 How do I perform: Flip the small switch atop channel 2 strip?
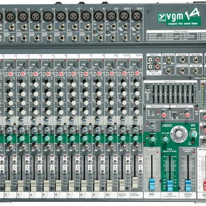coord(12,65)
